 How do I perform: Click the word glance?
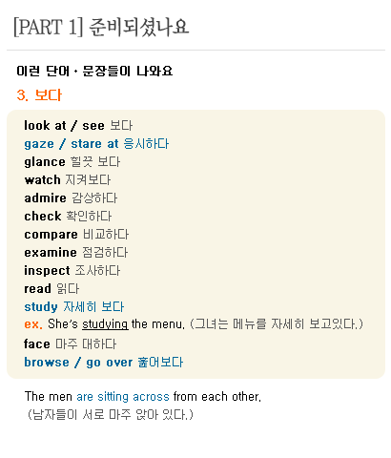click(x=45, y=162)
